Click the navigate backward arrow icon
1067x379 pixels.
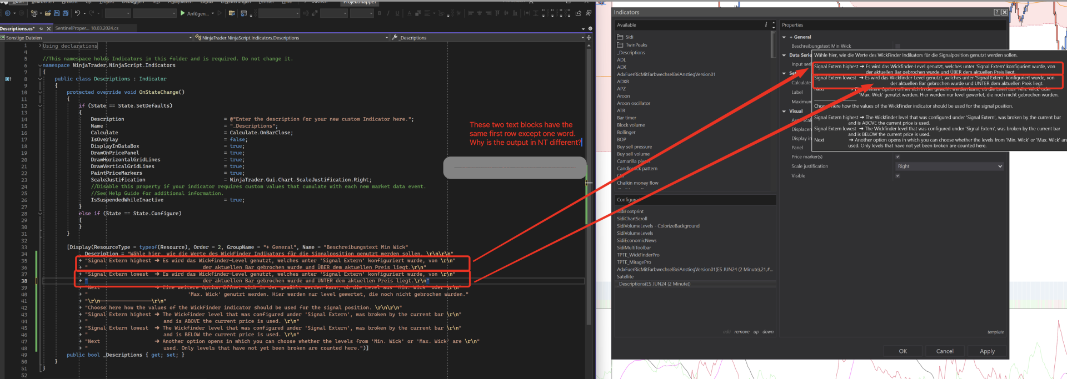[8, 13]
